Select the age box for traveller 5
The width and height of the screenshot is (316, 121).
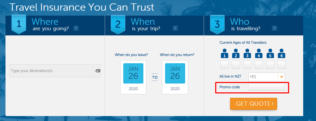pos(270,65)
